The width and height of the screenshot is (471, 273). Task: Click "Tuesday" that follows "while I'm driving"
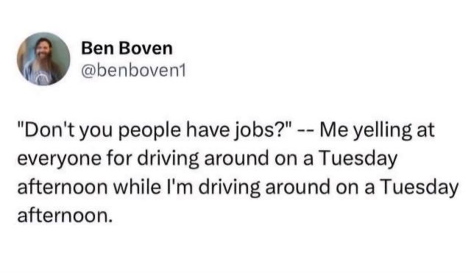[x=419, y=188]
